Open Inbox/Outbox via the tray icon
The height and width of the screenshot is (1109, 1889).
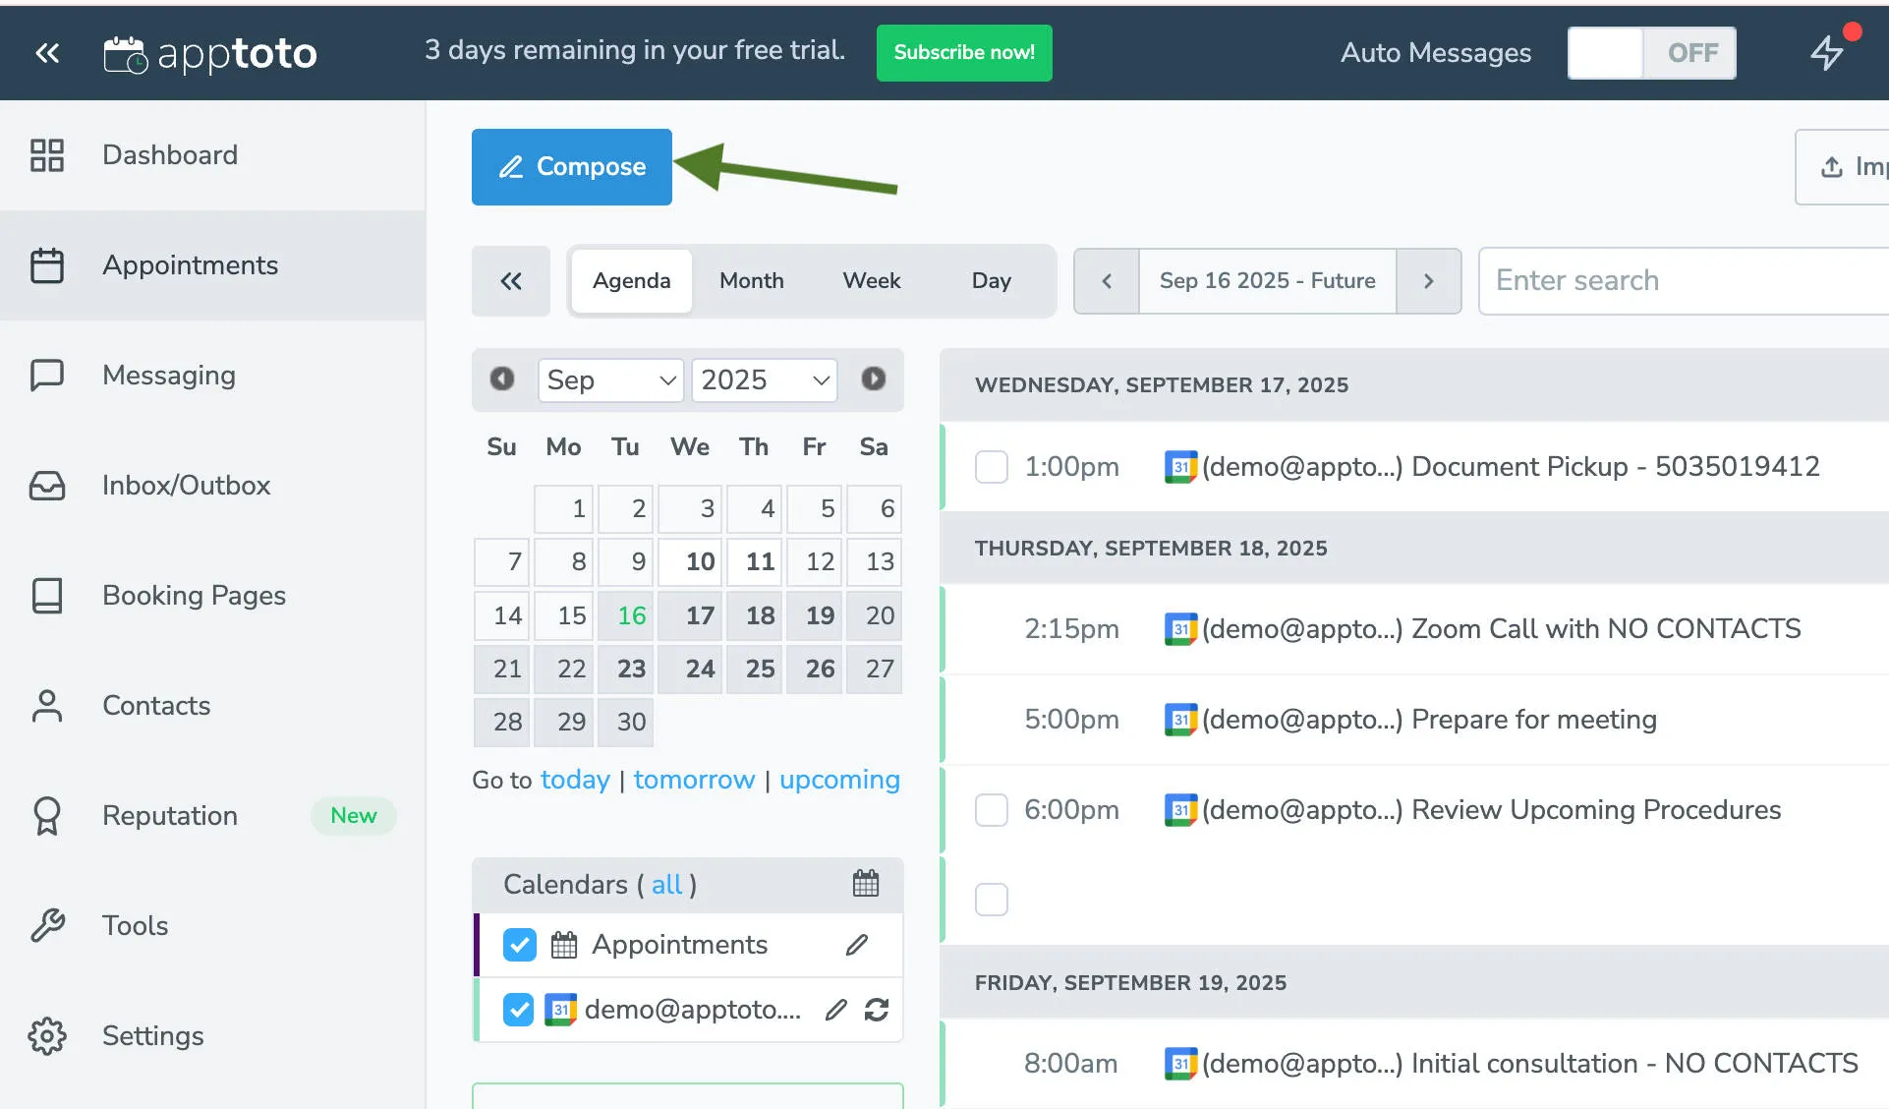tap(45, 485)
